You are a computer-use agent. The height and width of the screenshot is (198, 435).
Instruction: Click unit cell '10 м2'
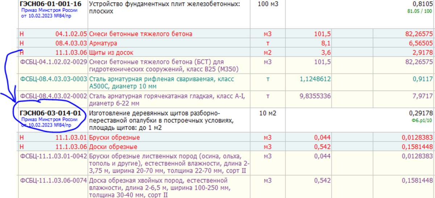pos(268,113)
